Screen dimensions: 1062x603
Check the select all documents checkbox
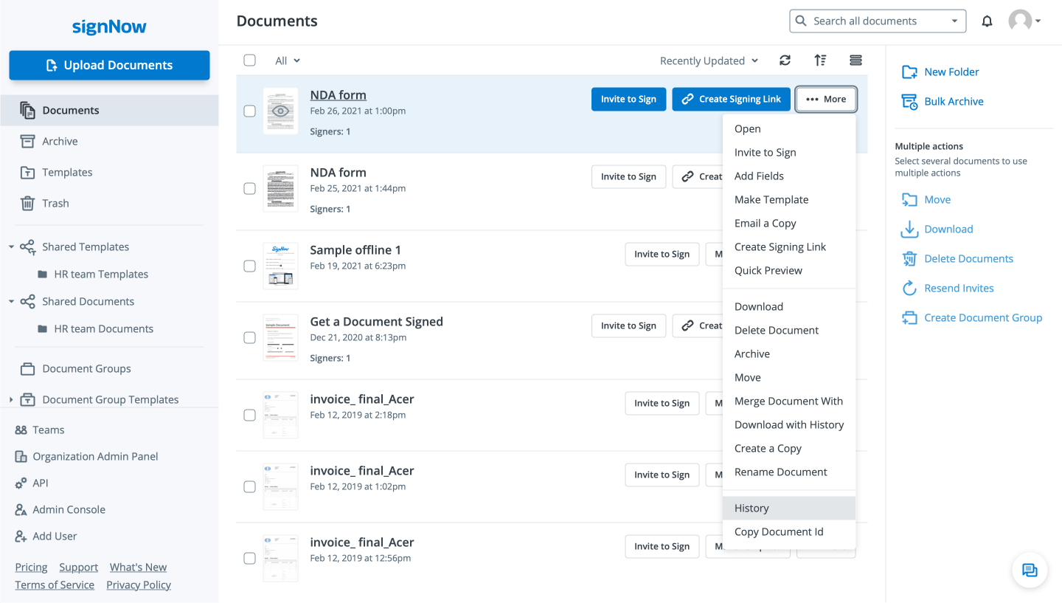(x=250, y=61)
